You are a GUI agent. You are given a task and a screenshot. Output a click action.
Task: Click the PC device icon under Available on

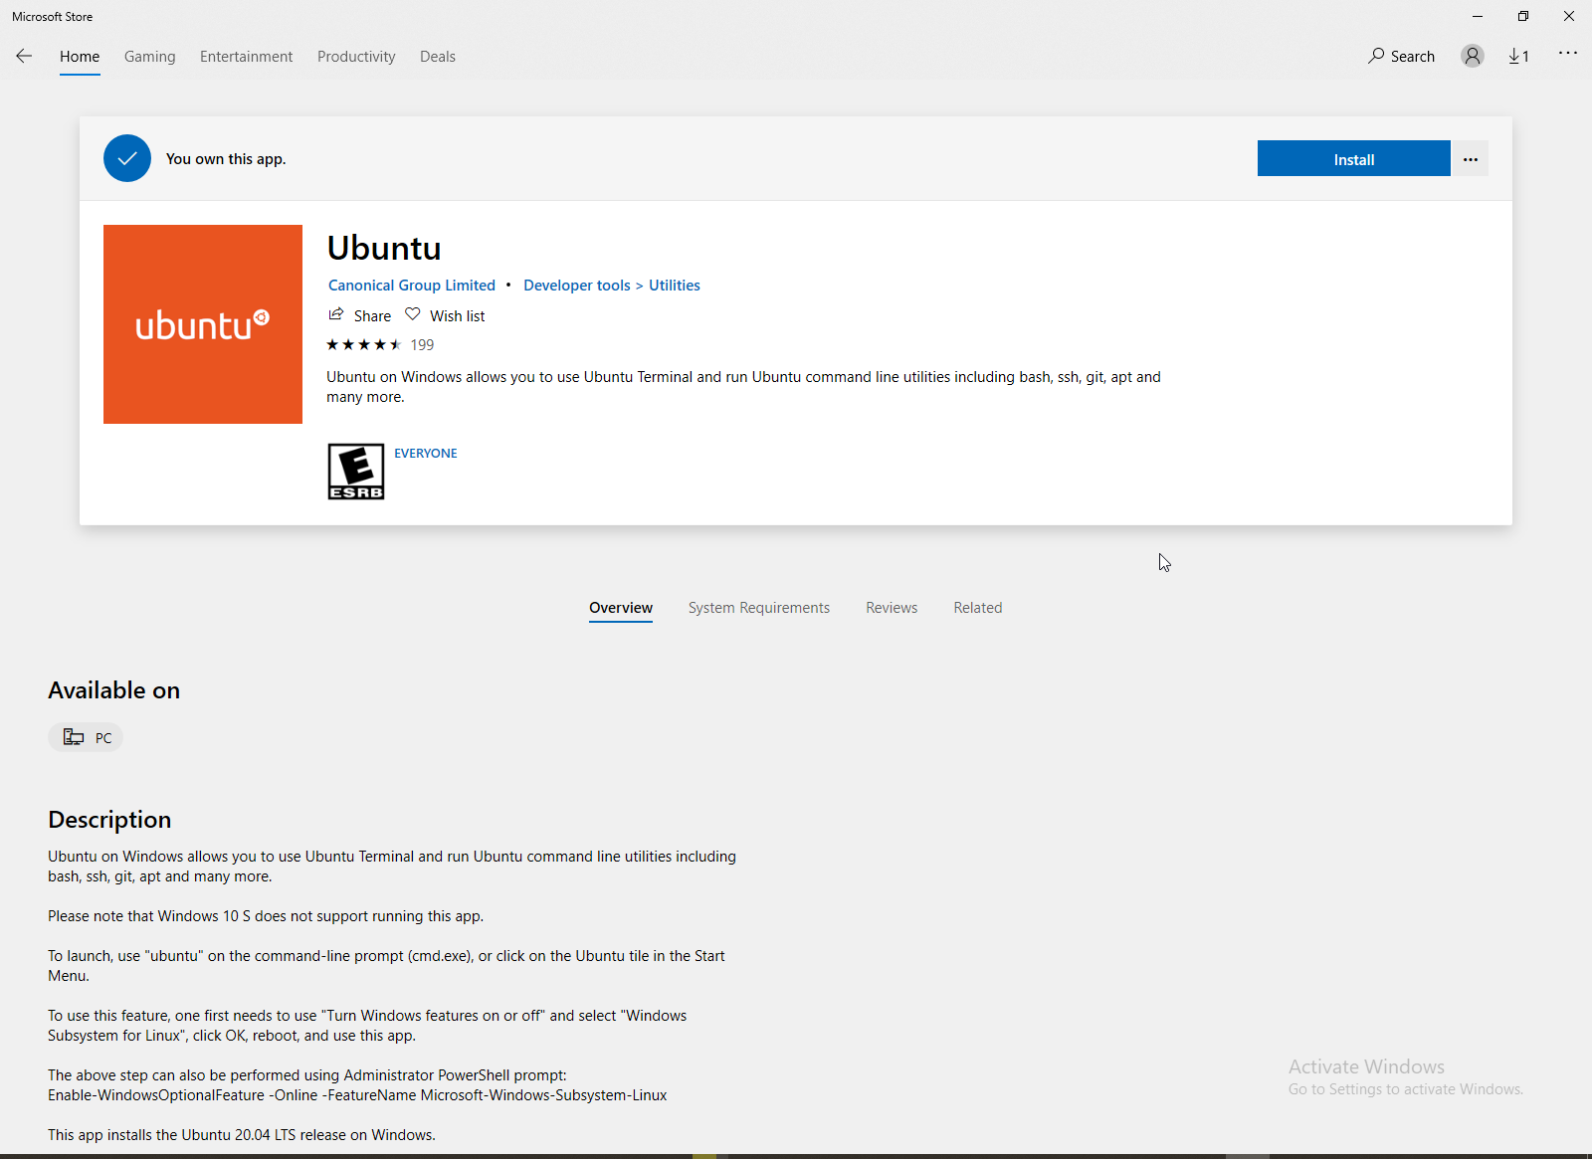74,737
